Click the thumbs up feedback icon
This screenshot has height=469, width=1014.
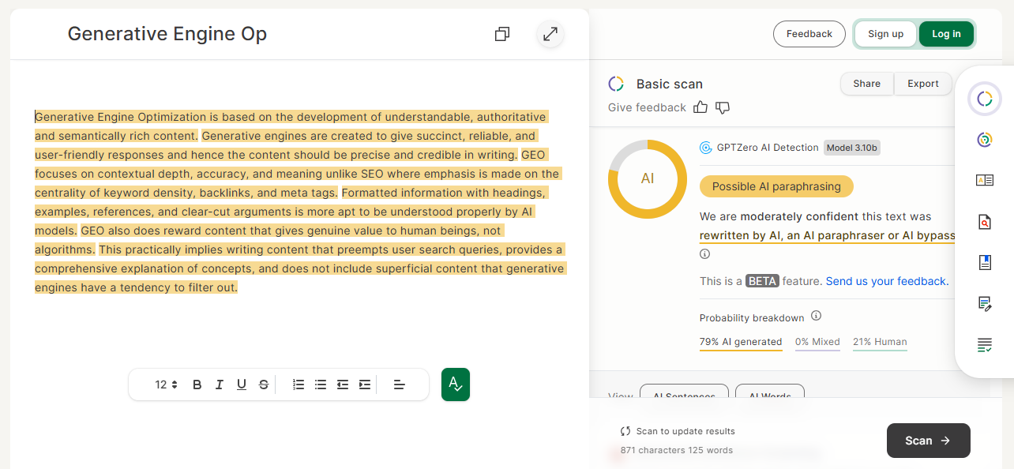[x=700, y=107]
